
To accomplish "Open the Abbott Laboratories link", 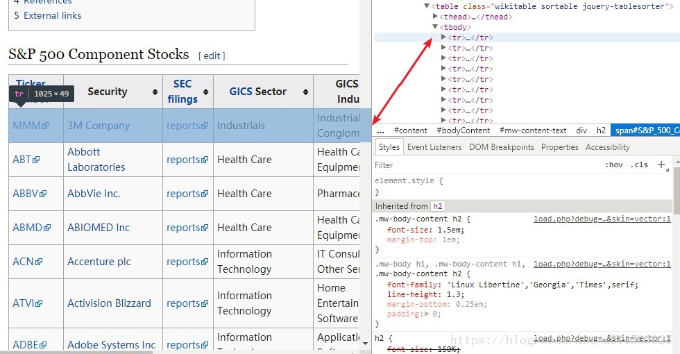I will coord(96,160).
